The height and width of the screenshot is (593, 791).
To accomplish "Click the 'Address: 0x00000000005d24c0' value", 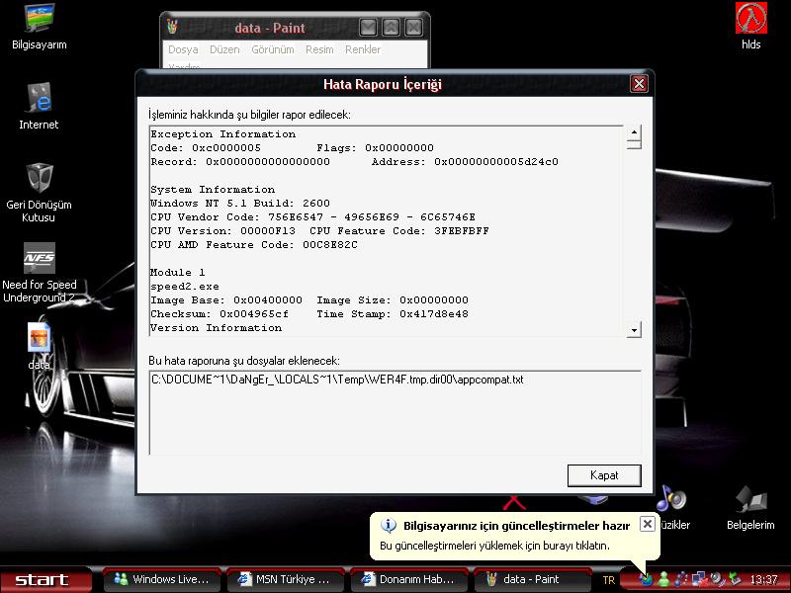I will [465, 162].
